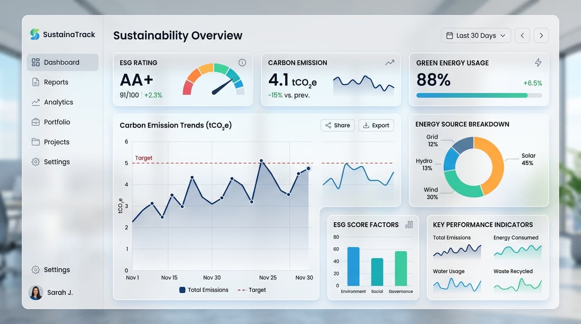Click the 88% green energy value

click(x=434, y=80)
